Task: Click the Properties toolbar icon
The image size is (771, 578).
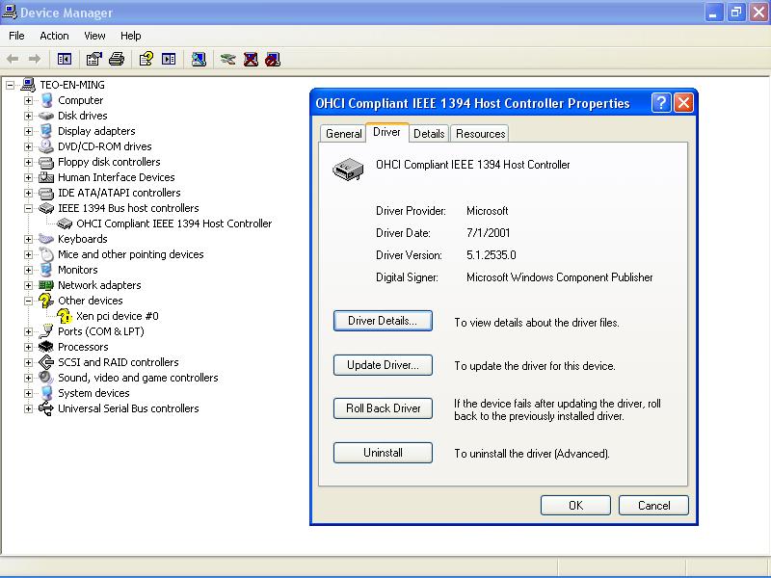Action: [93, 59]
